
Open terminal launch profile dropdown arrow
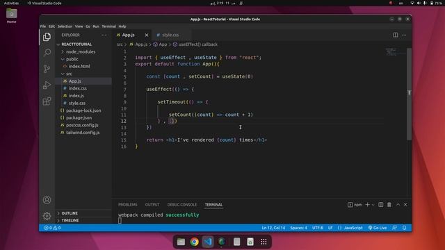373,205
